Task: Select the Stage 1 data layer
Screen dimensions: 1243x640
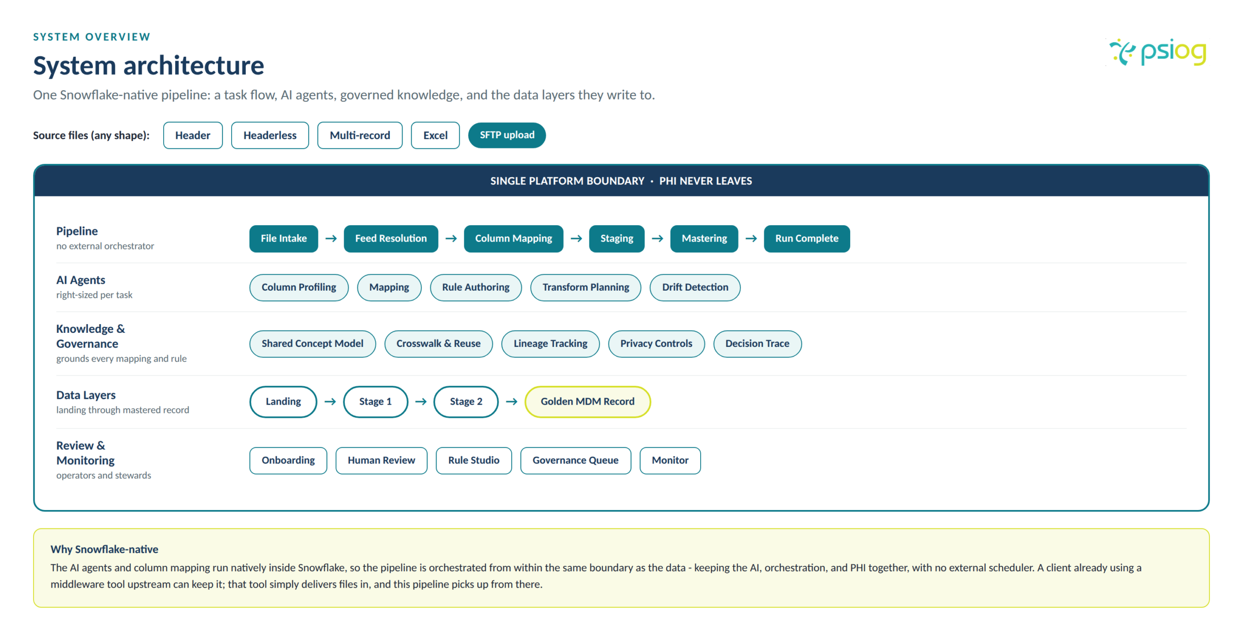Action: click(x=375, y=402)
